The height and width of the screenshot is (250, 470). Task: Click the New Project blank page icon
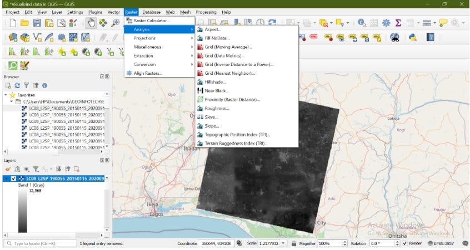12,23
